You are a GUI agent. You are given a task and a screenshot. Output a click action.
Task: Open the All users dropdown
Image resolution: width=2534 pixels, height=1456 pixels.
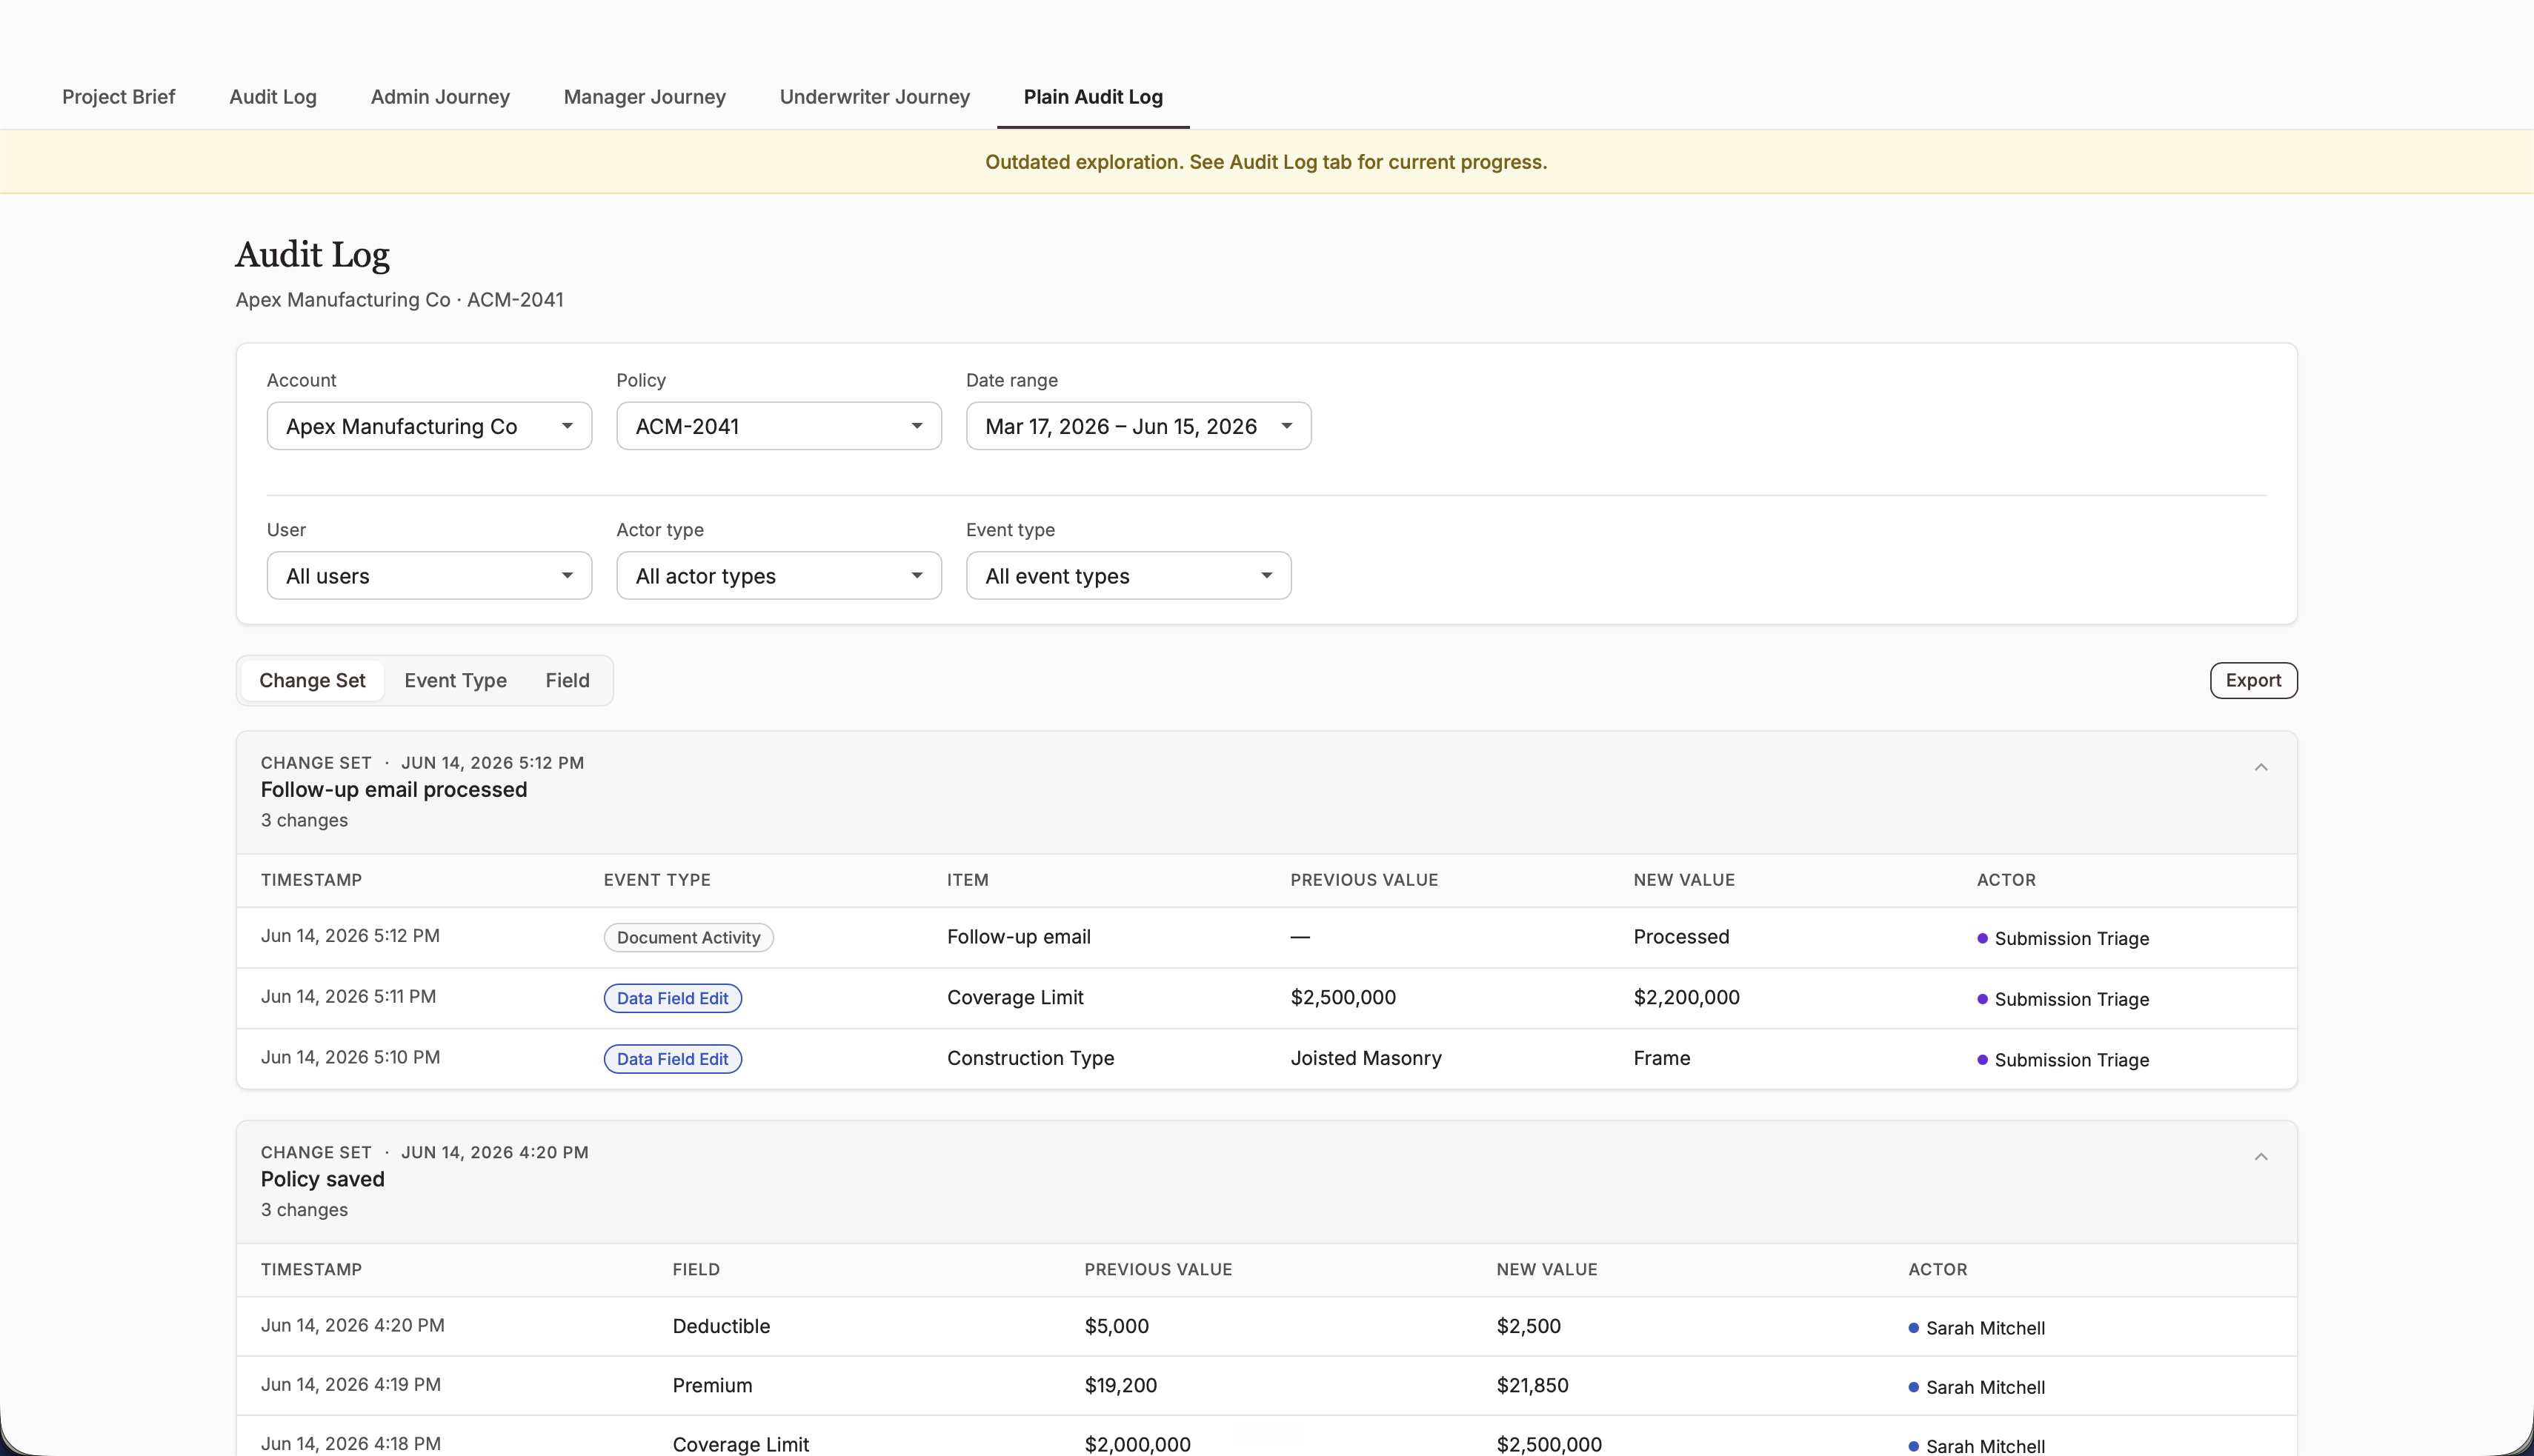point(429,576)
